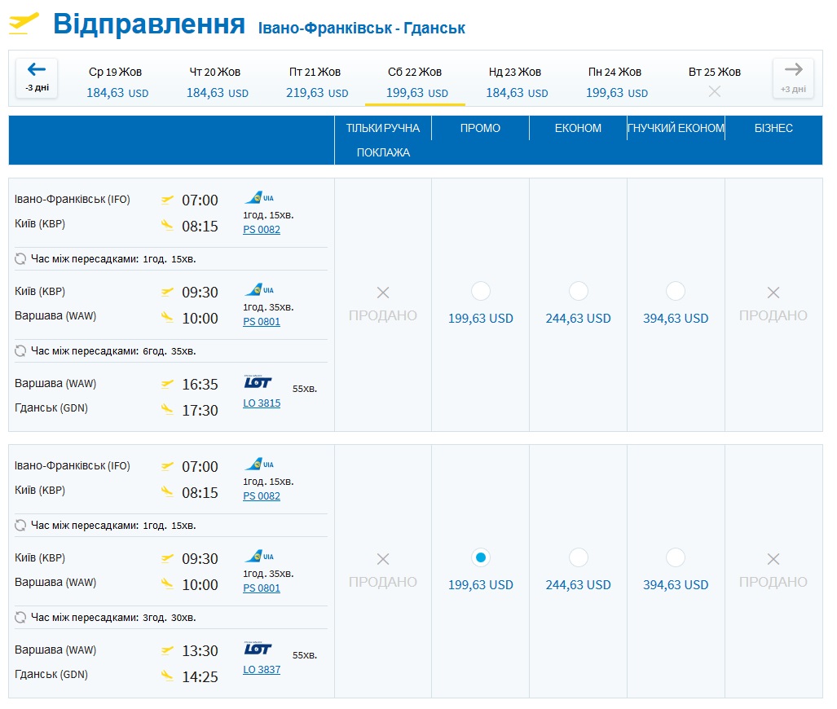Switch to date Ср 19 Жов
The image size is (837, 709).
pos(117,81)
